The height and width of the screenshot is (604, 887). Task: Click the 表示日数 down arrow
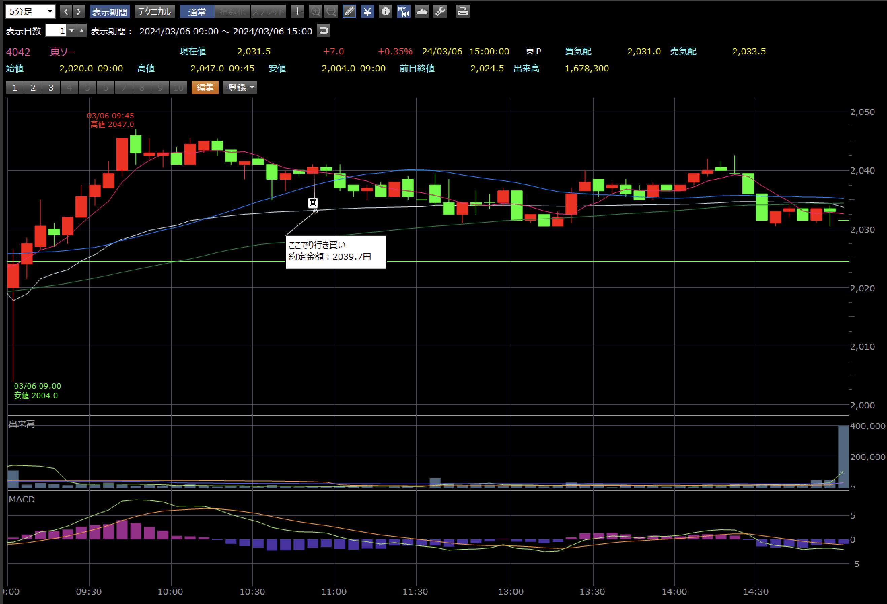tap(72, 31)
